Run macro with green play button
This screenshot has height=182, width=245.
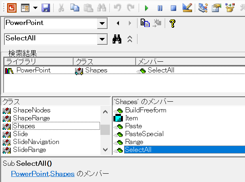coord(146,8)
